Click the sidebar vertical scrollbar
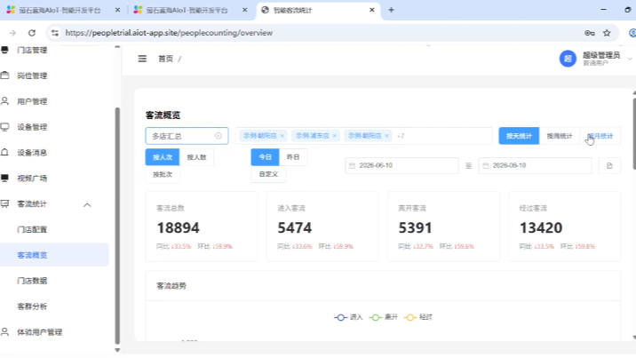 tap(117, 225)
